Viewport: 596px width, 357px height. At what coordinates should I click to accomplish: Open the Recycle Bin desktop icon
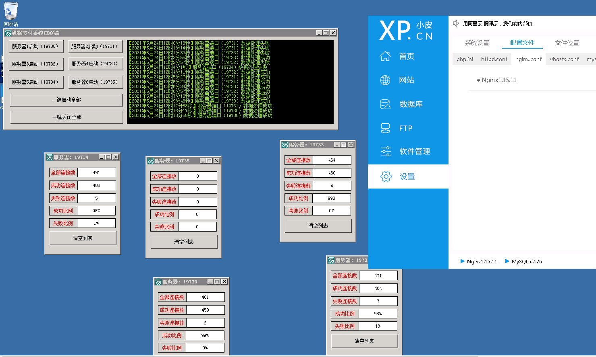(x=11, y=14)
